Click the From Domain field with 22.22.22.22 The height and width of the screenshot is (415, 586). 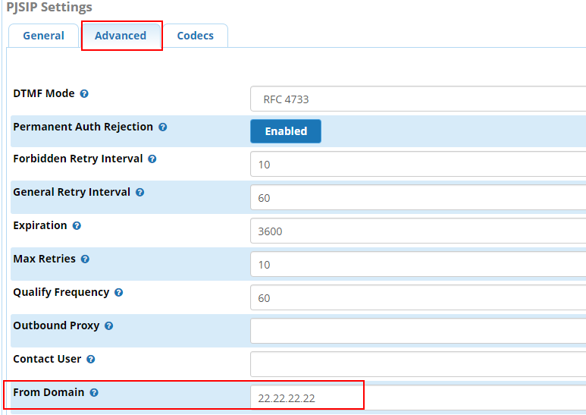point(417,398)
